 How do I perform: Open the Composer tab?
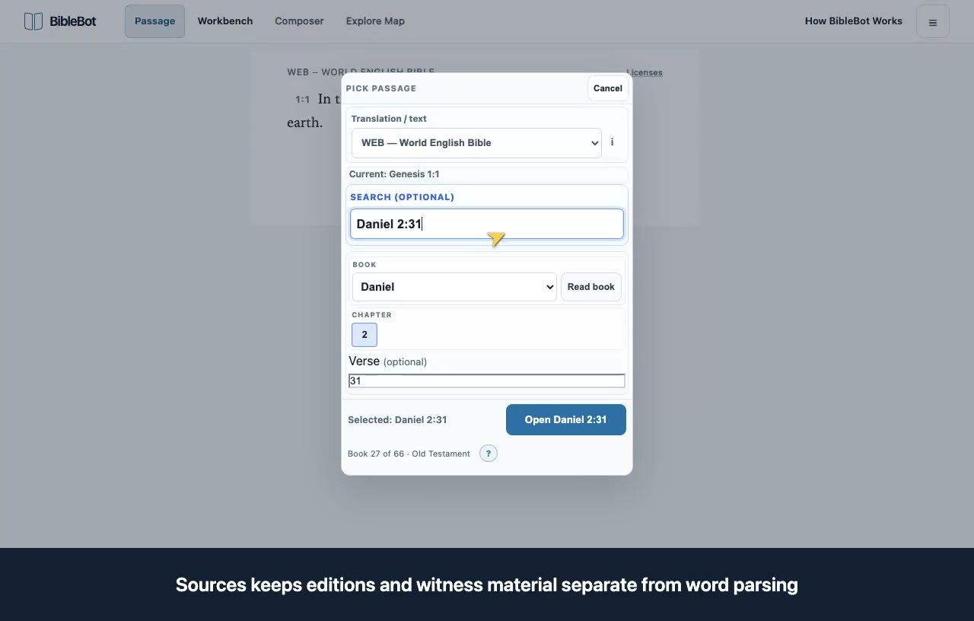click(299, 21)
